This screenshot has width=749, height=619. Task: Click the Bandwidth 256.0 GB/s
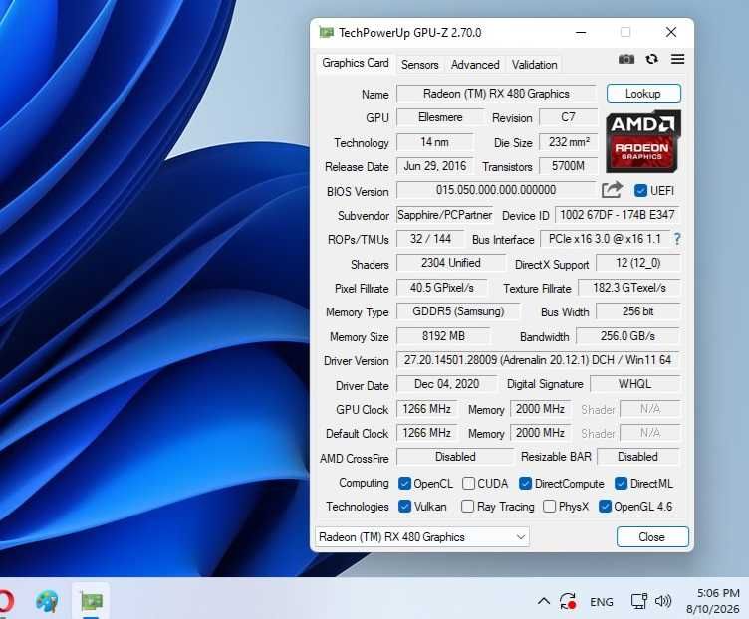pyautogui.click(x=627, y=336)
